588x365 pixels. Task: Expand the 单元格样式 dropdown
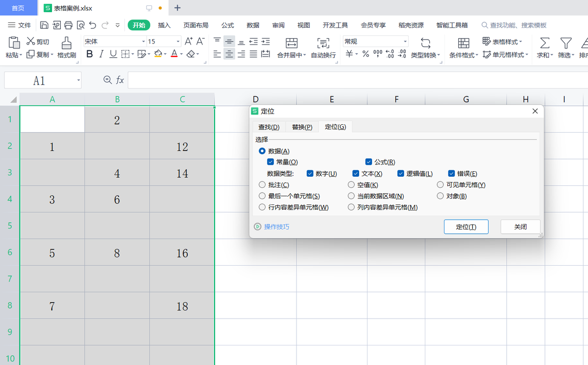[x=527, y=55]
